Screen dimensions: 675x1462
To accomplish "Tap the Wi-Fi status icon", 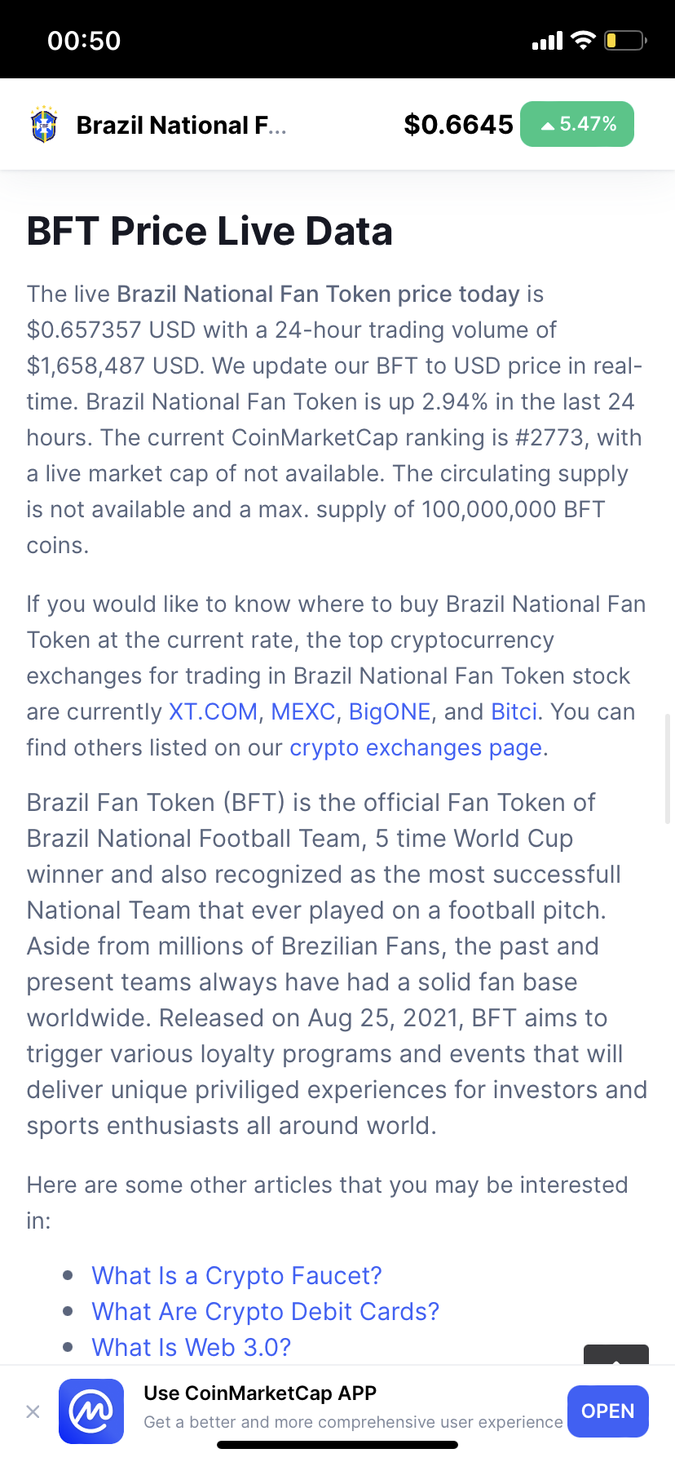I will click(583, 41).
